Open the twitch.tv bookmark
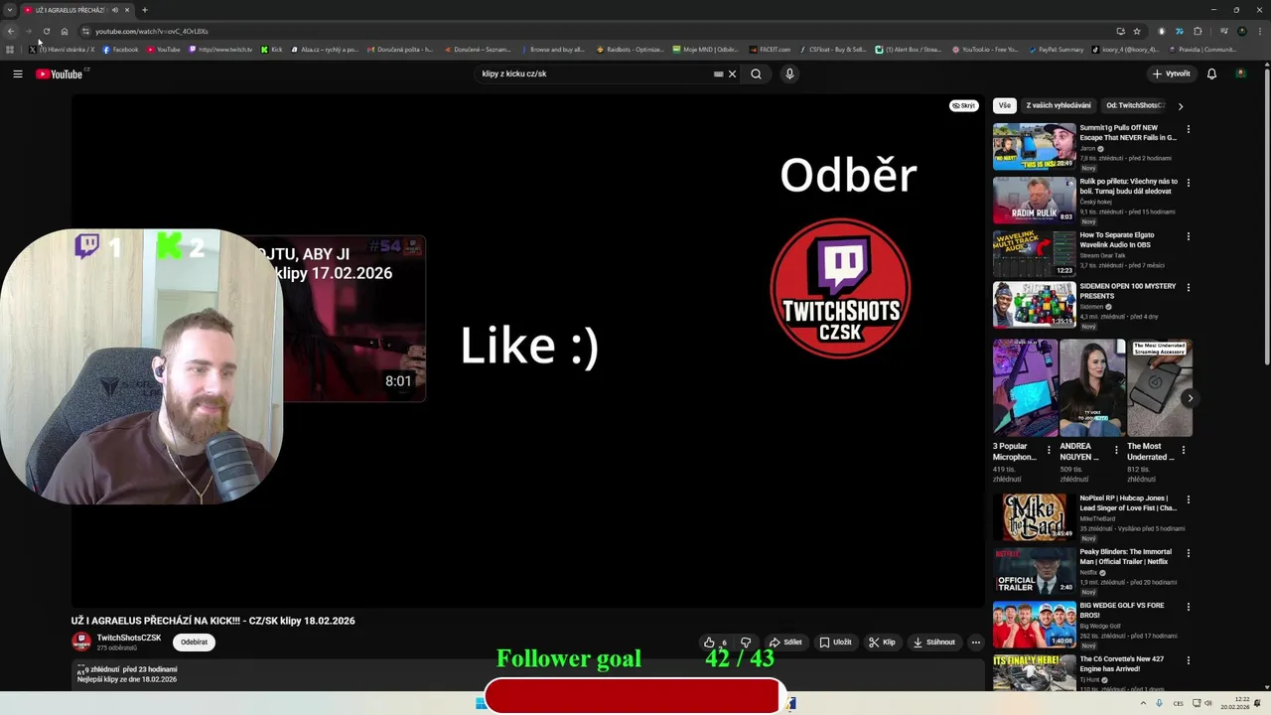 (220, 49)
